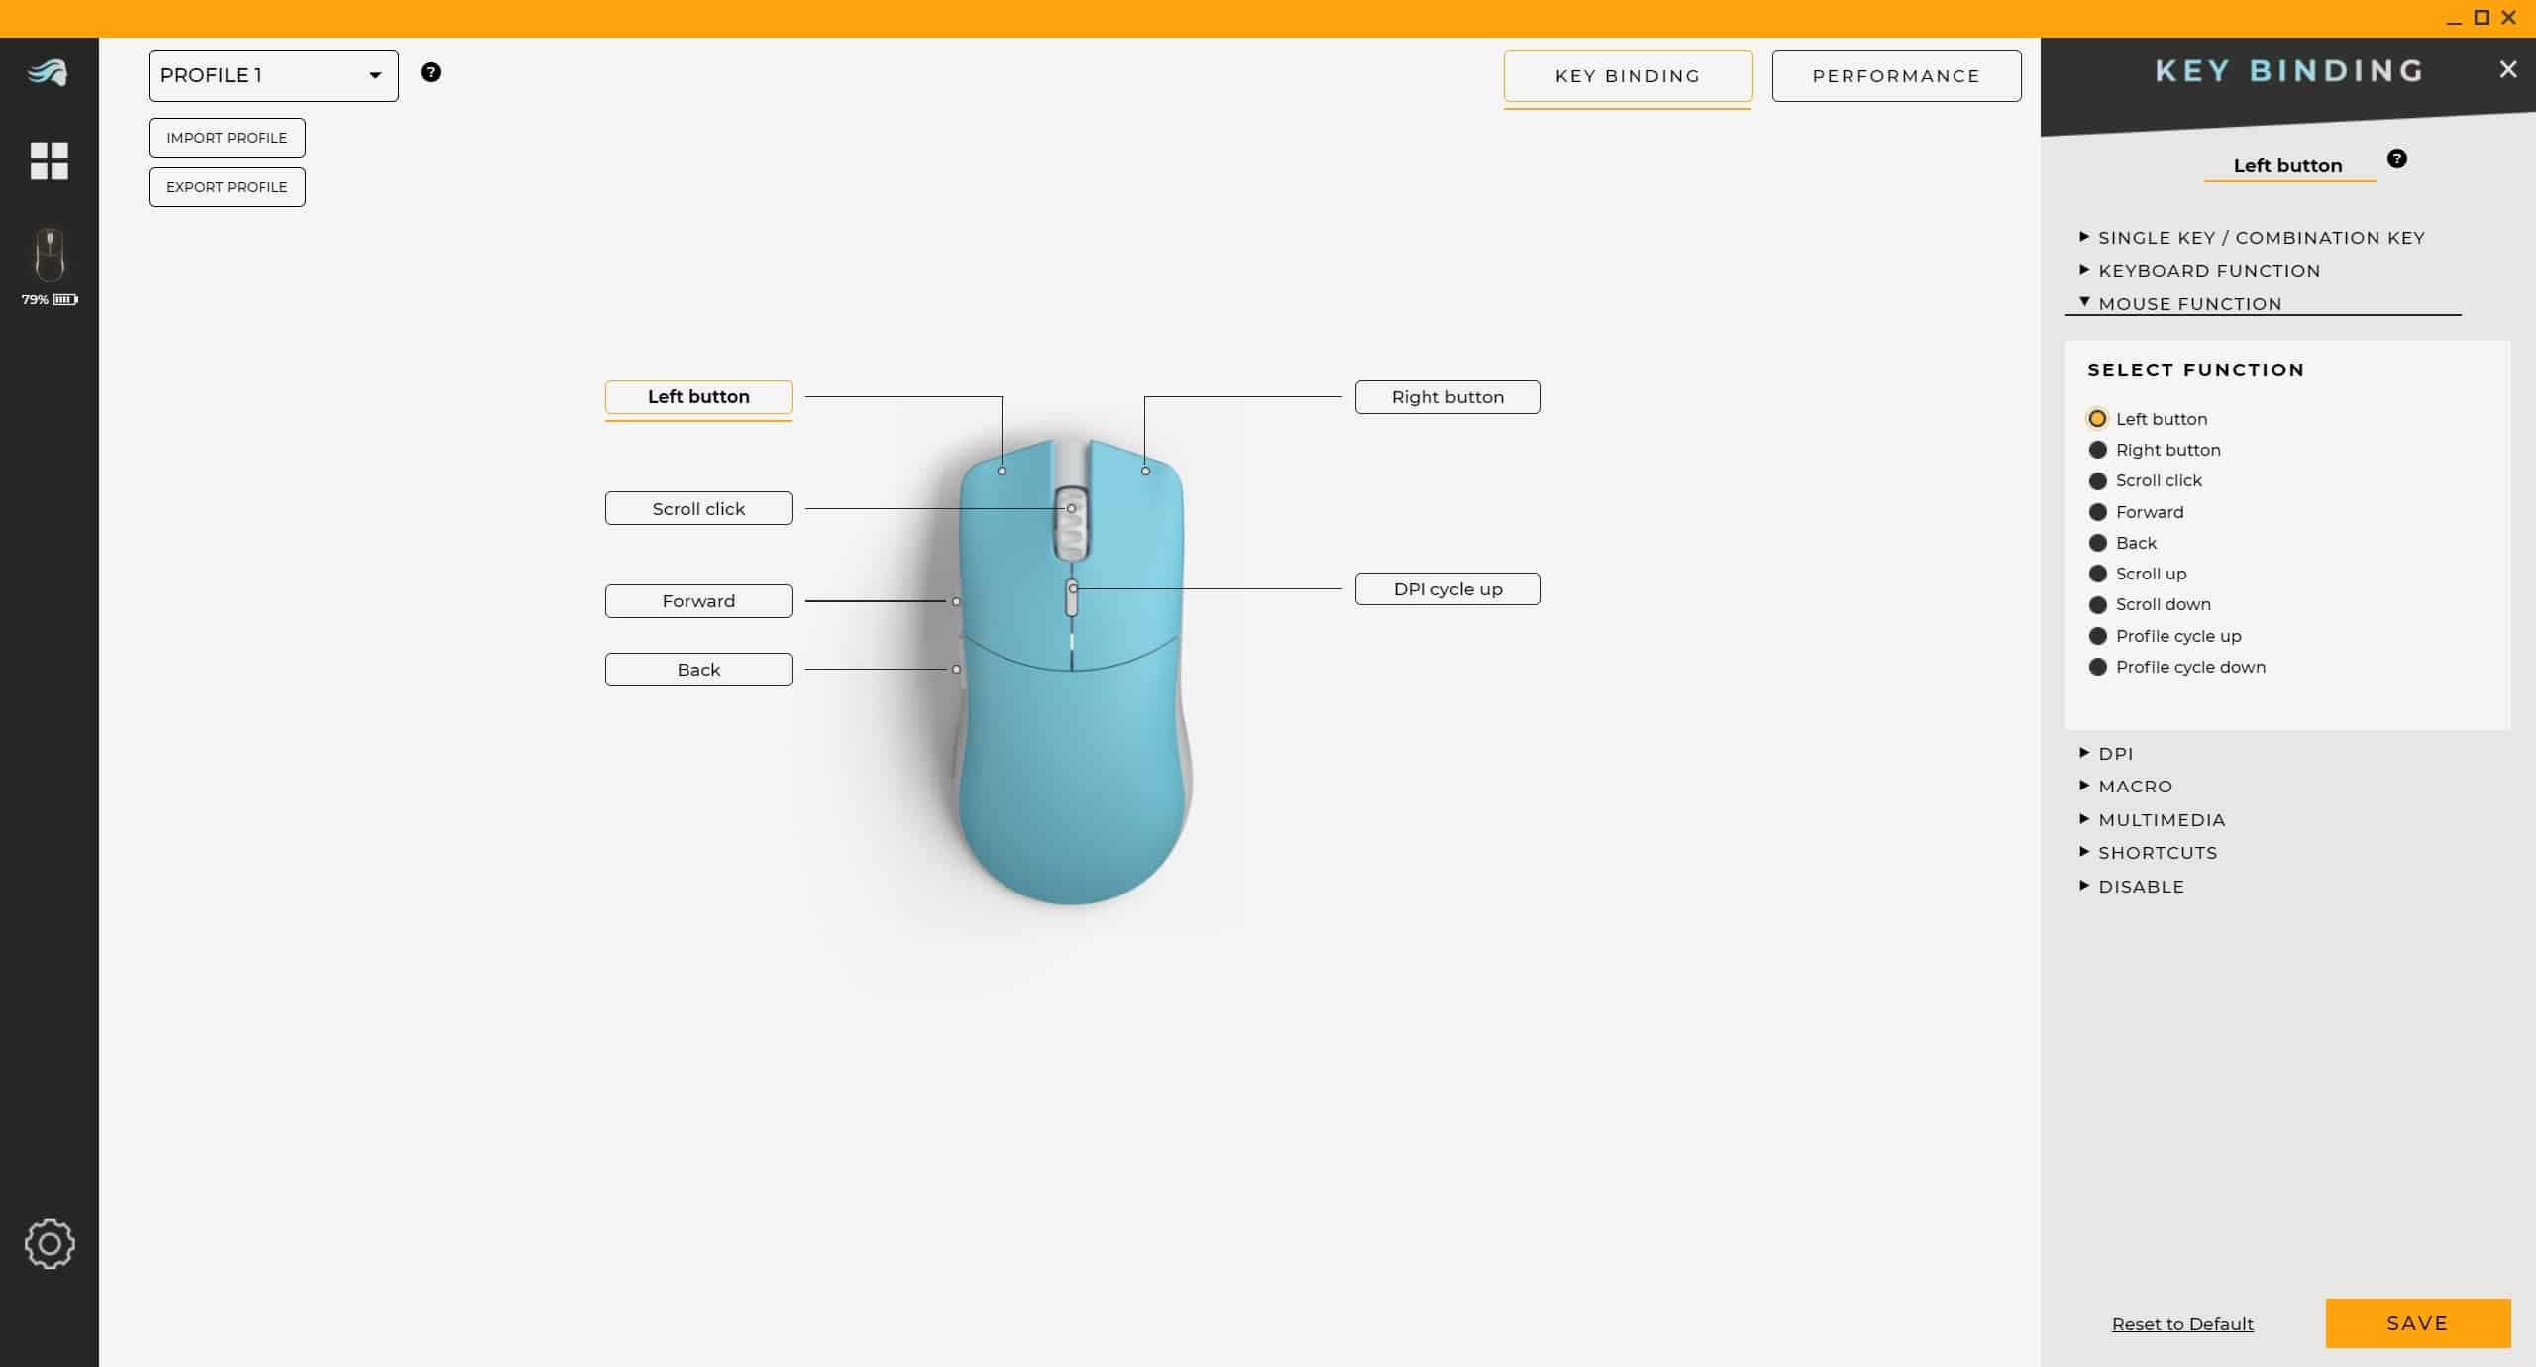Choose the Scroll click function radio
2536x1367 pixels.
point(2097,481)
